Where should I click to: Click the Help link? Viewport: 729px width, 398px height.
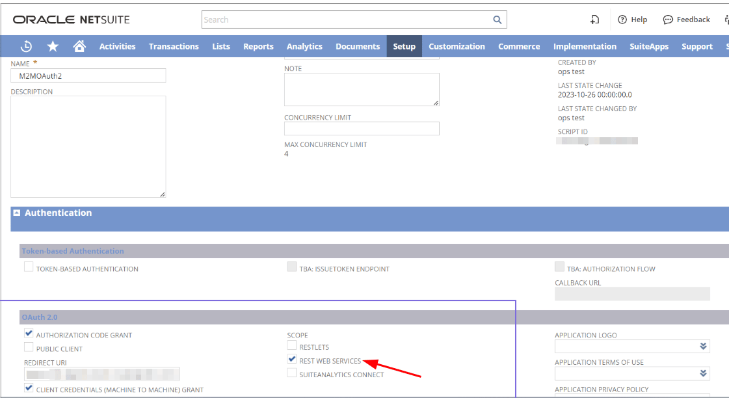coord(639,20)
